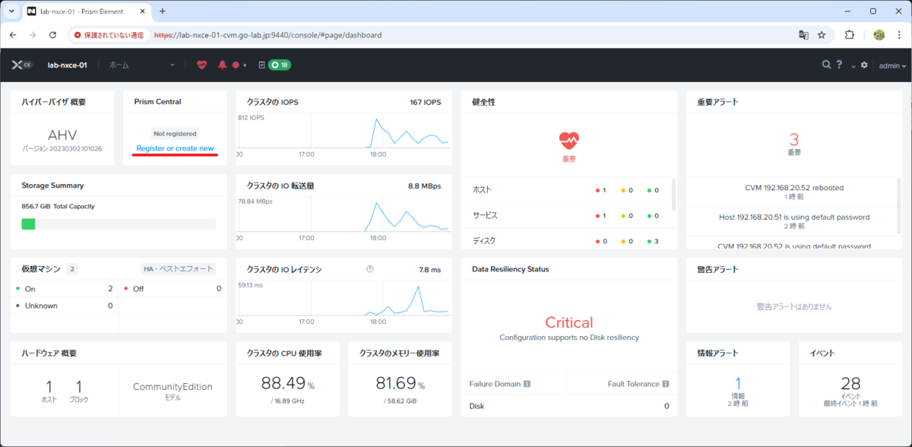
Task: Click the 856.7 GiB Total Capacity text
Action: 58,206
